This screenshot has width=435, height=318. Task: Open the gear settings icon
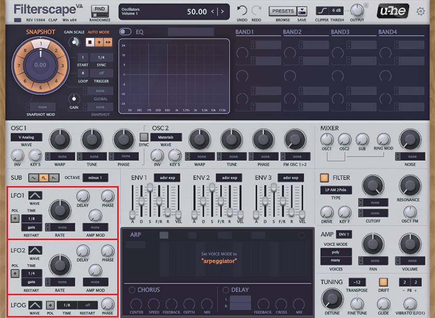[421, 11]
